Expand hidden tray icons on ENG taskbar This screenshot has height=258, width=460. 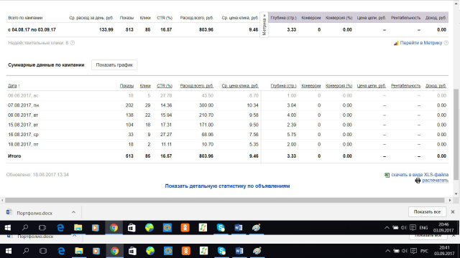(387, 228)
